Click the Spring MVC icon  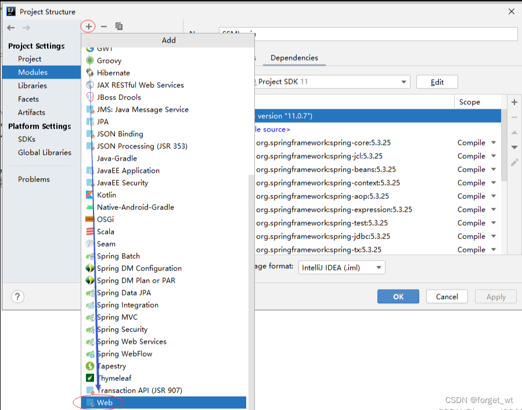click(x=90, y=318)
